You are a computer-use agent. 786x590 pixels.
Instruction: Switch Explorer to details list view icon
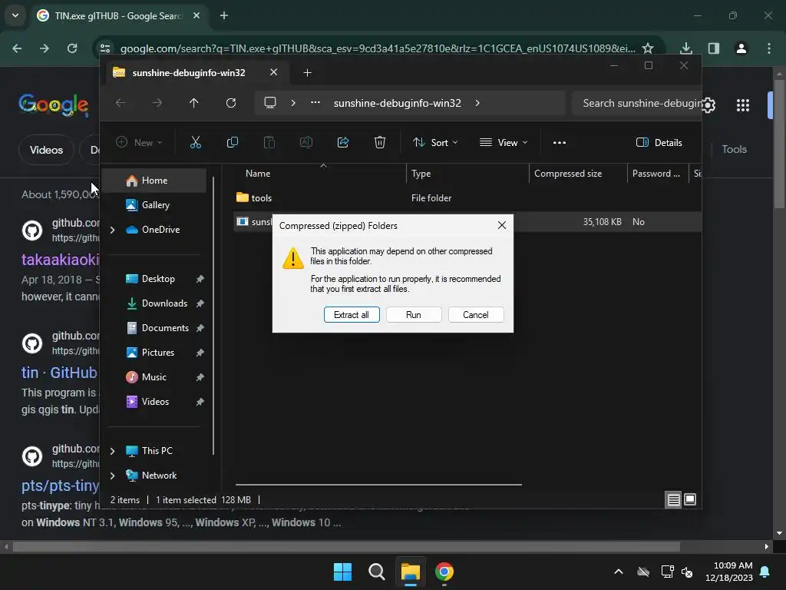tap(673, 499)
